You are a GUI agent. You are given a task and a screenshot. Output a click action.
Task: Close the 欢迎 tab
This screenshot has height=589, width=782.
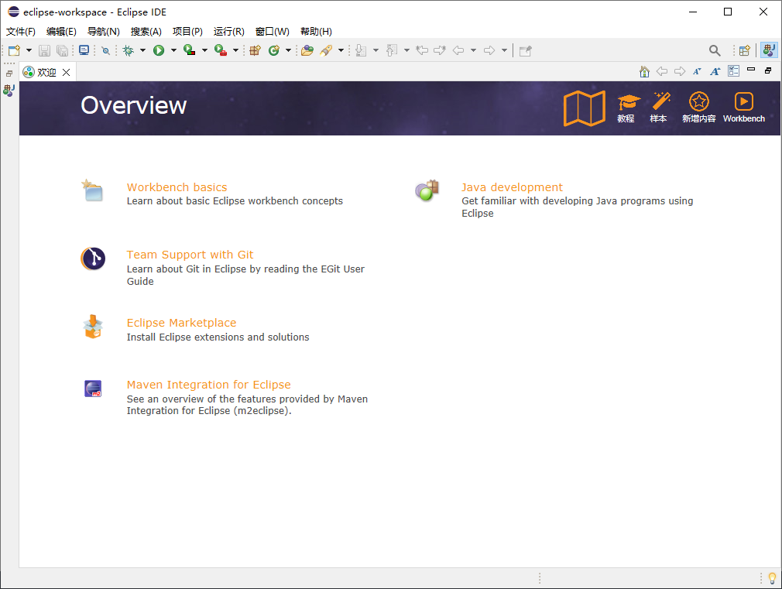click(67, 72)
